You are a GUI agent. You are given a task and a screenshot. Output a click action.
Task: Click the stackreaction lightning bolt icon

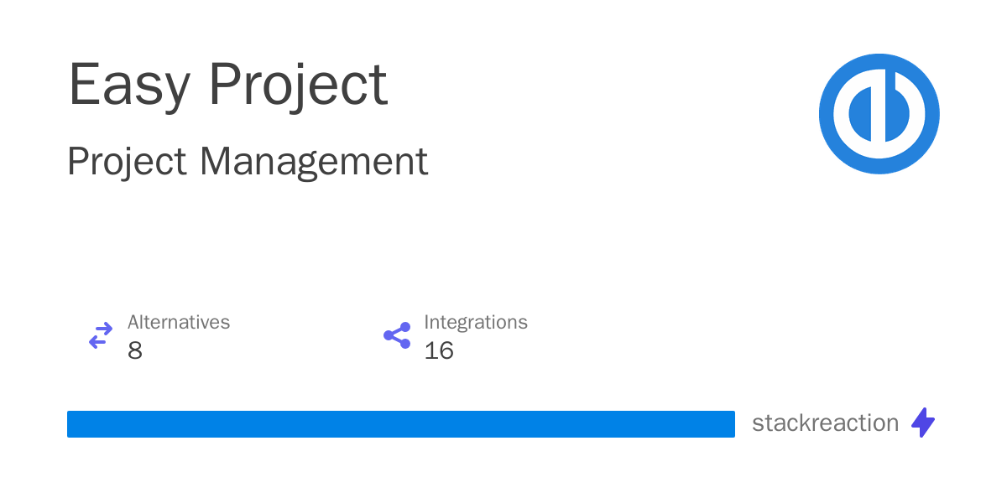pyautogui.click(x=923, y=423)
